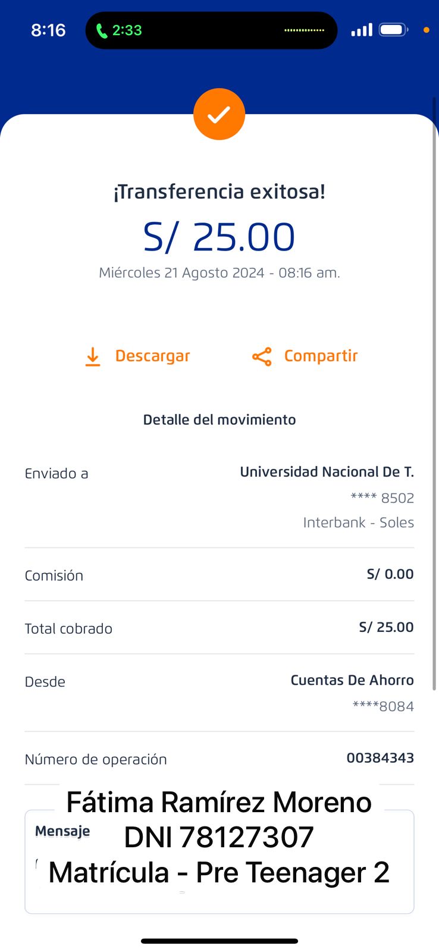Viewport: 439px width, 952px height.
Task: Tap the green phone call icon
Action: tap(102, 30)
